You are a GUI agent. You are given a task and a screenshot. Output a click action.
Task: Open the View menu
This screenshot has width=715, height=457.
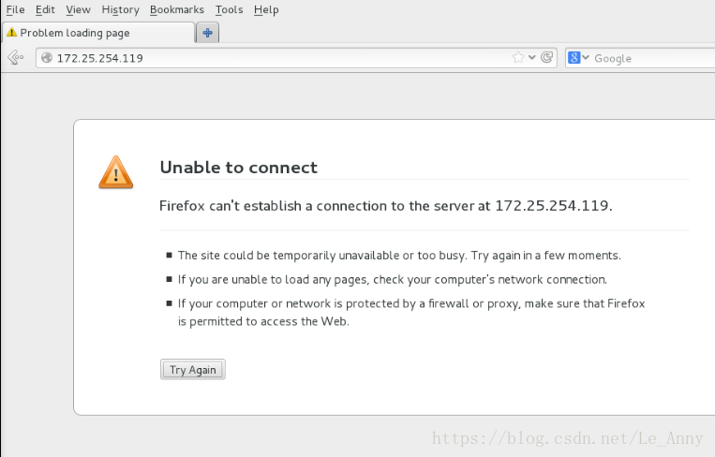click(x=78, y=9)
